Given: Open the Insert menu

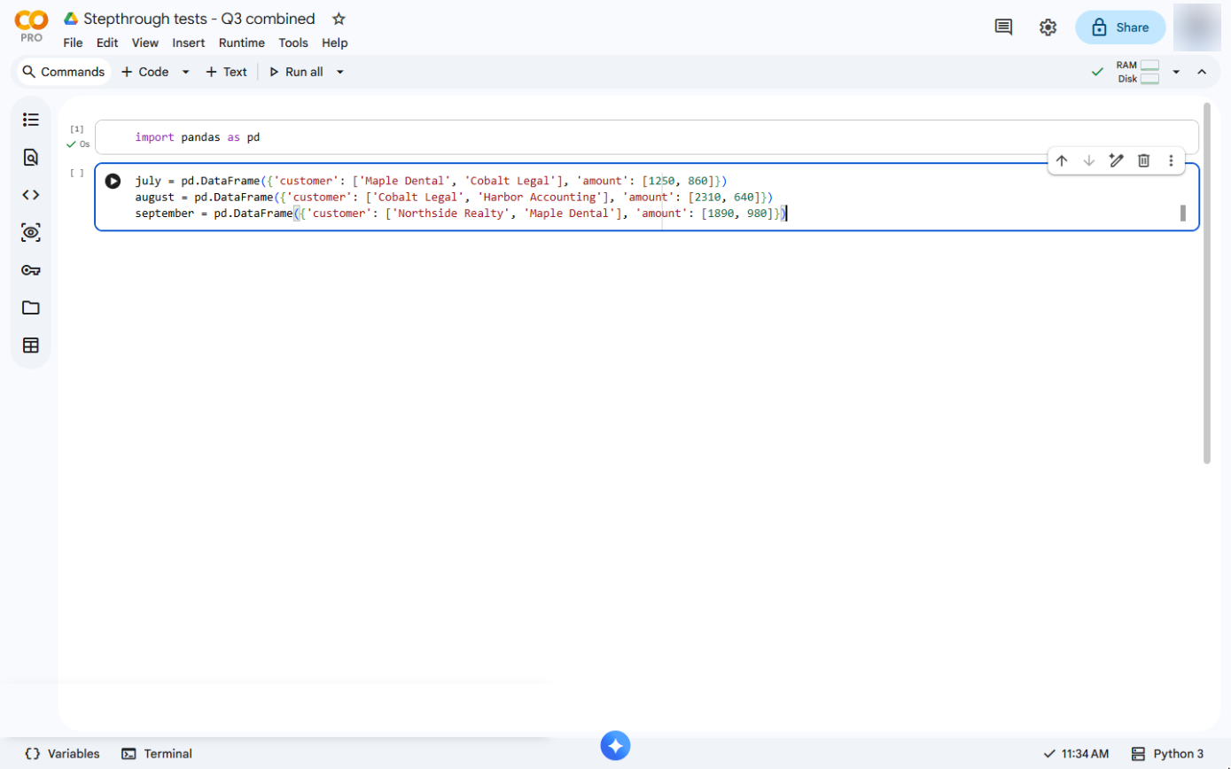Looking at the screenshot, I should pyautogui.click(x=189, y=43).
